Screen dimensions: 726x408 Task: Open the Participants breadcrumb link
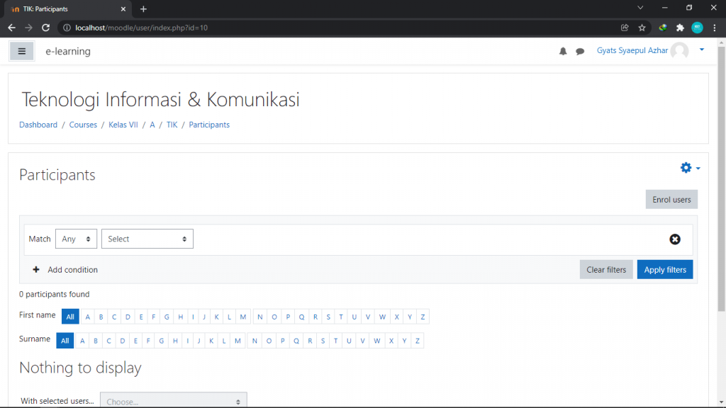point(209,125)
